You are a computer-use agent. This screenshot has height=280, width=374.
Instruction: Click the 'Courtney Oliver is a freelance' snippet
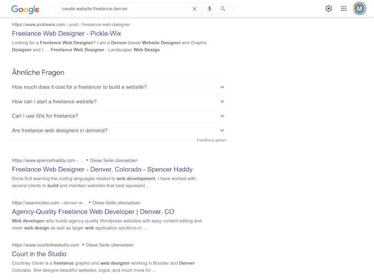103,266
